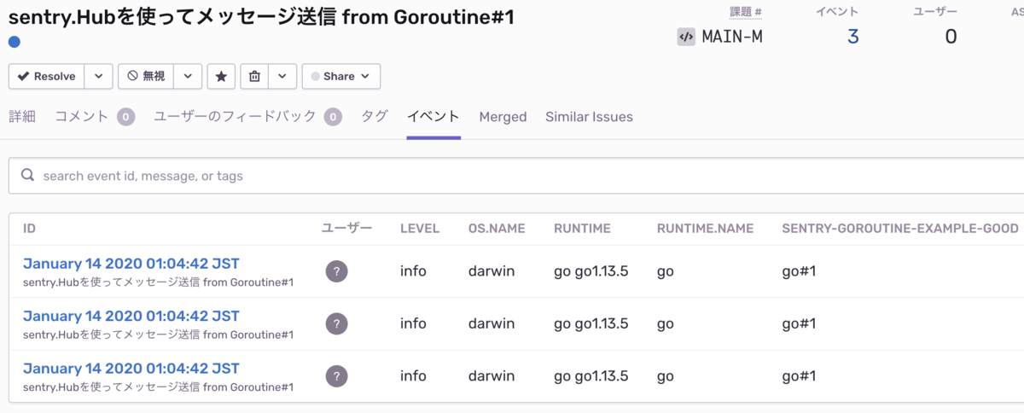Click the RUNTIME.NAME column header

[706, 229]
